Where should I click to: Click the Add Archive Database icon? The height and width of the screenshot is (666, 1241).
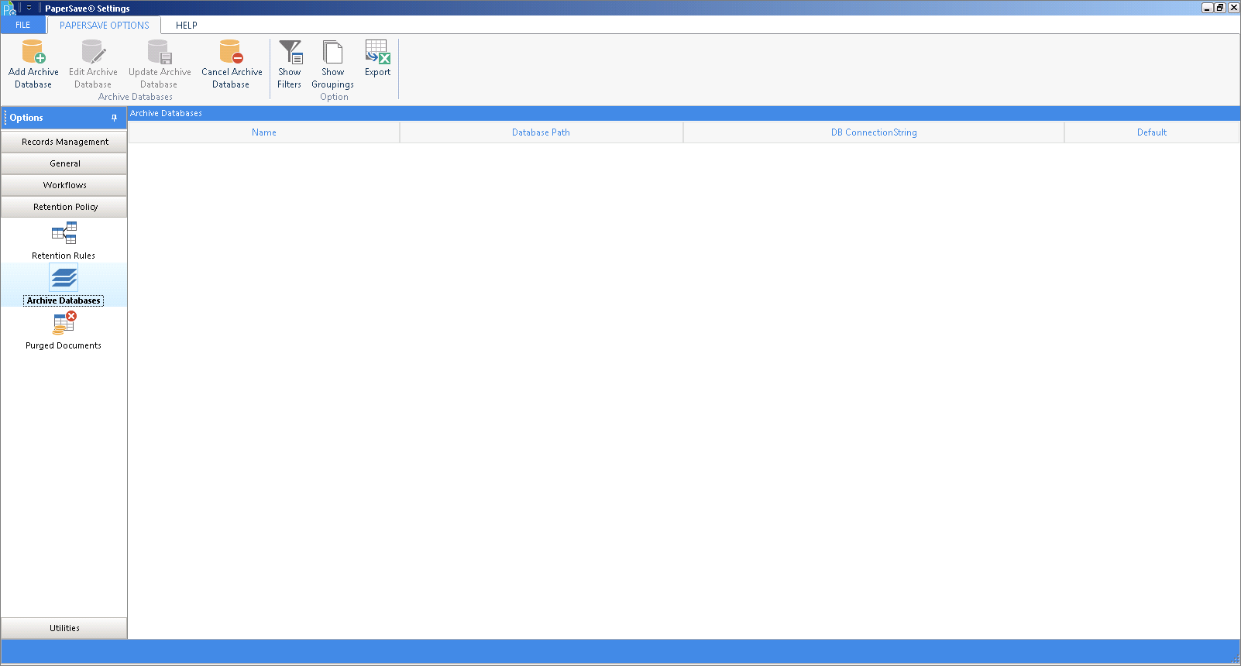click(x=33, y=52)
